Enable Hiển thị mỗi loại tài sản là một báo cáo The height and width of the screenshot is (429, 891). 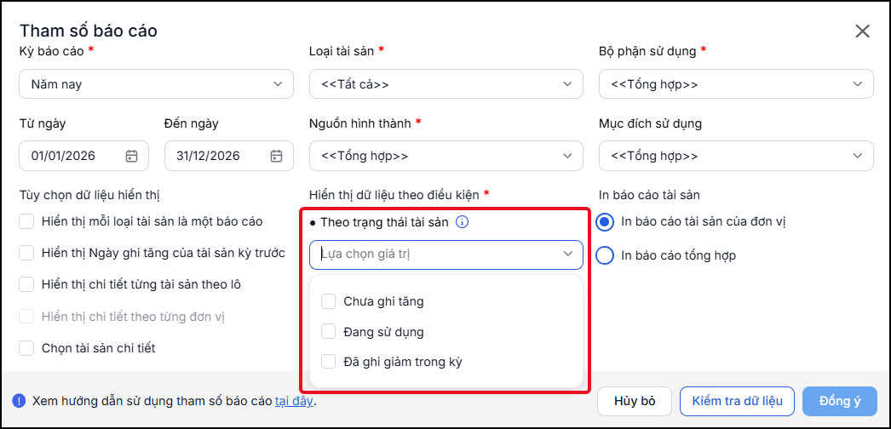click(x=26, y=221)
